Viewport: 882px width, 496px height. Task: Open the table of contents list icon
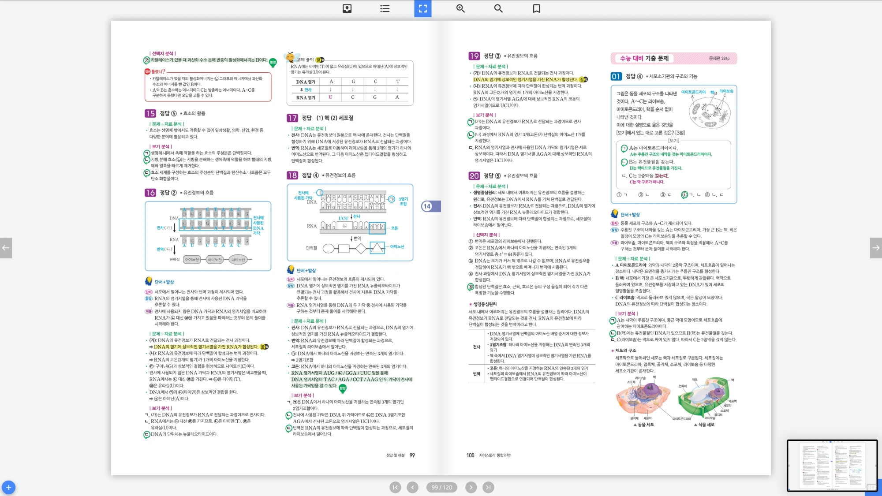385,8
